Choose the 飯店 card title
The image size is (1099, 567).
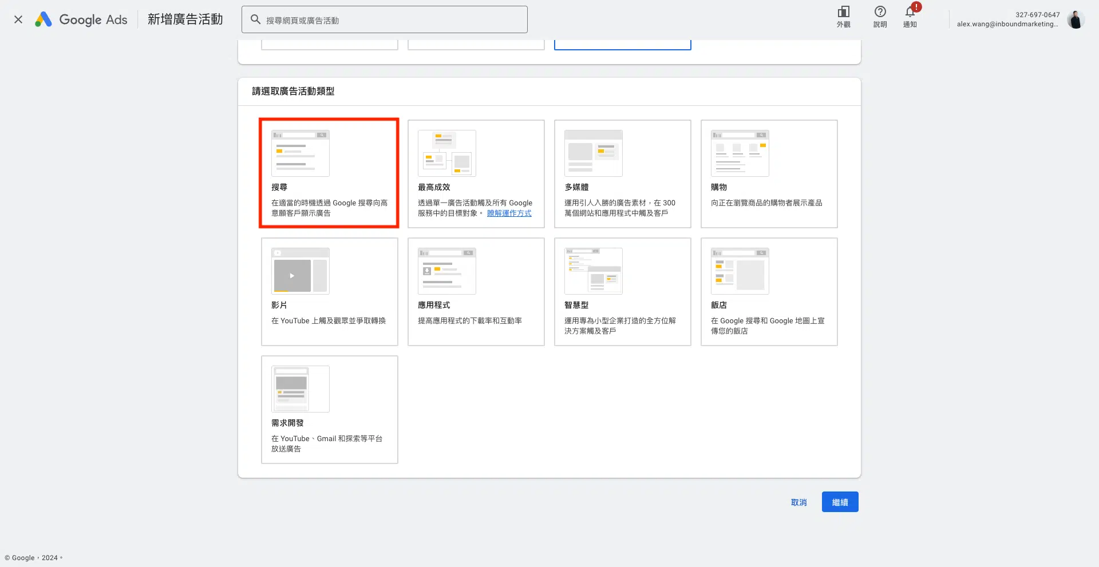pyautogui.click(x=719, y=305)
